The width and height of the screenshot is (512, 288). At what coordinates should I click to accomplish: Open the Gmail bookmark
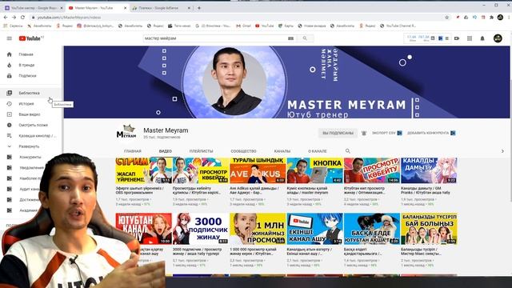(x=243, y=26)
